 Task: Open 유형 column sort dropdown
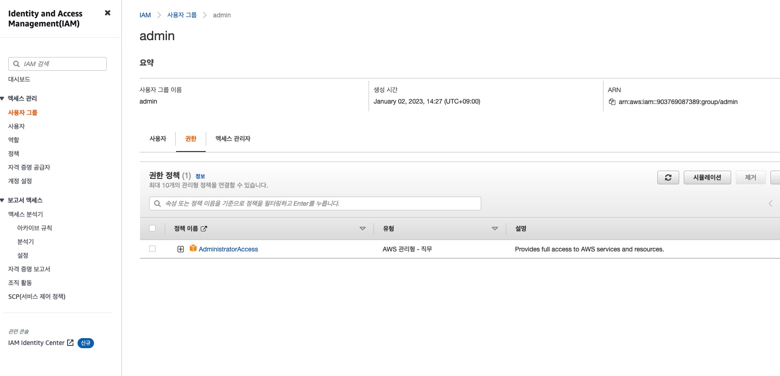(x=495, y=229)
